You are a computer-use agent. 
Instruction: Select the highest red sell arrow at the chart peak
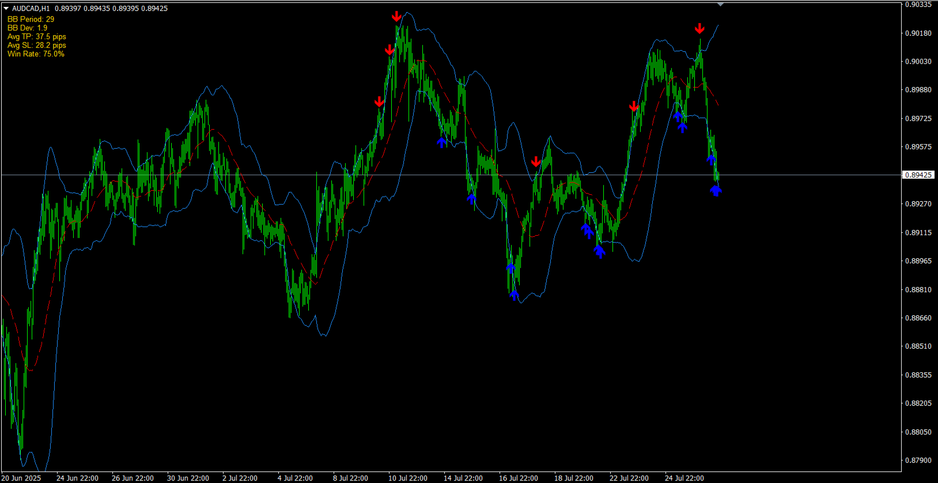[x=396, y=16]
